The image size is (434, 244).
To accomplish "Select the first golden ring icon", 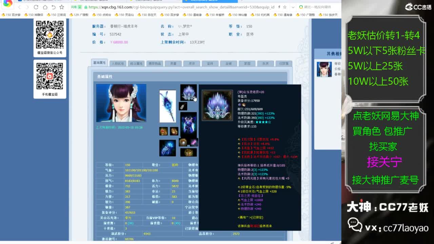I will click(163, 131).
